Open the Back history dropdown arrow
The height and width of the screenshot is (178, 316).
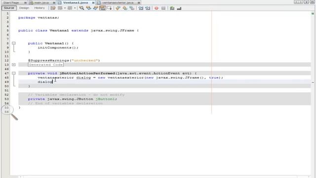[65, 8]
